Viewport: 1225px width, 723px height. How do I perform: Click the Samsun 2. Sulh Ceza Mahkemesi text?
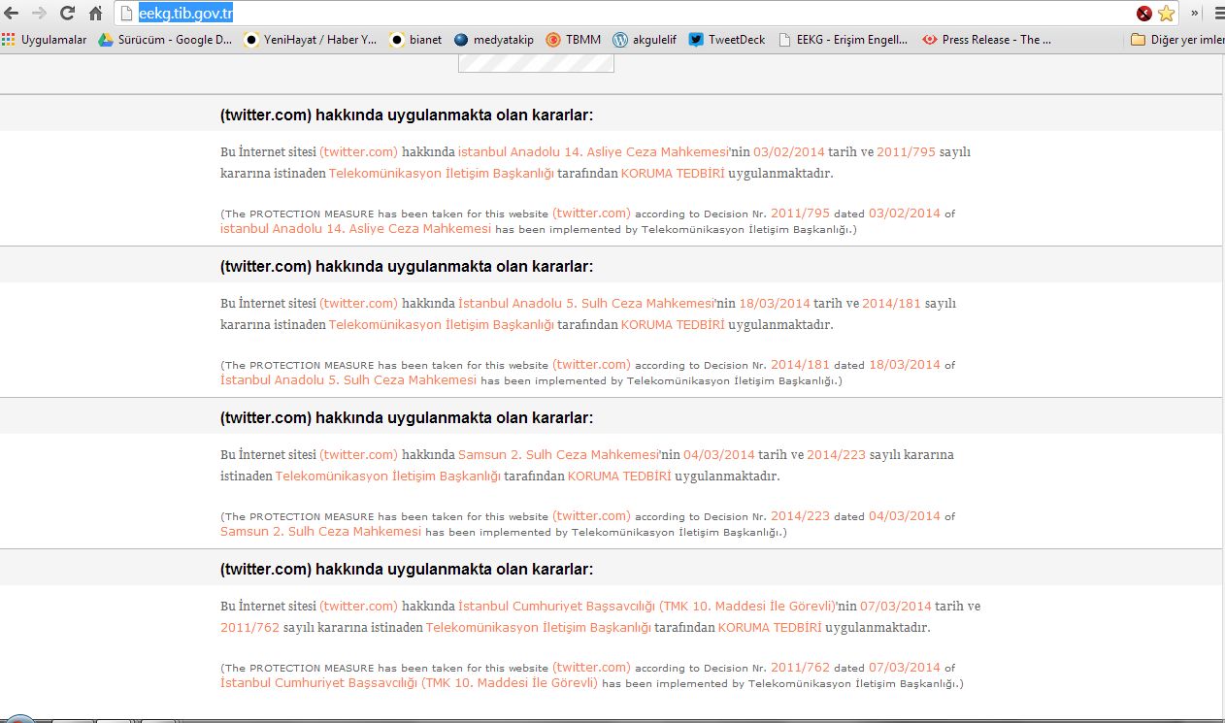[x=558, y=455]
